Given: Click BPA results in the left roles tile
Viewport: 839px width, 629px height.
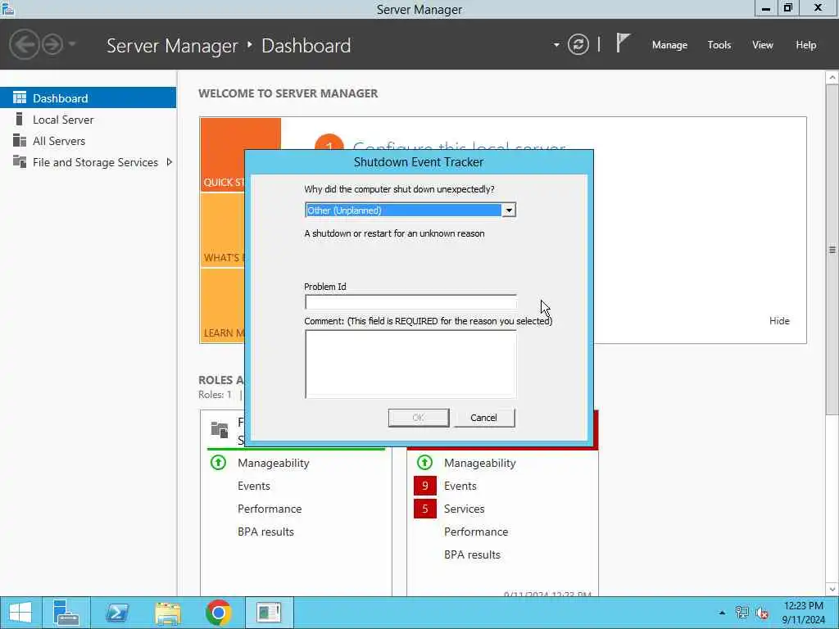Looking at the screenshot, I should coord(265,532).
